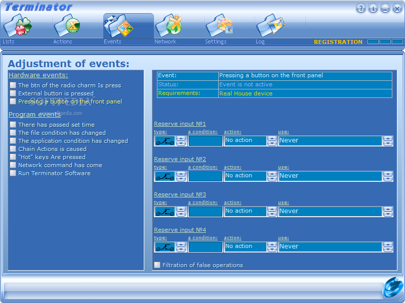The image size is (405, 303).
Task: Check 'The application condition has changed'
Action: 13,141
